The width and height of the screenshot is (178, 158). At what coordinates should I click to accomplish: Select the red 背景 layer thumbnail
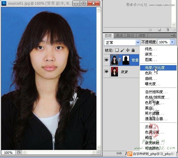[x=114, y=72]
